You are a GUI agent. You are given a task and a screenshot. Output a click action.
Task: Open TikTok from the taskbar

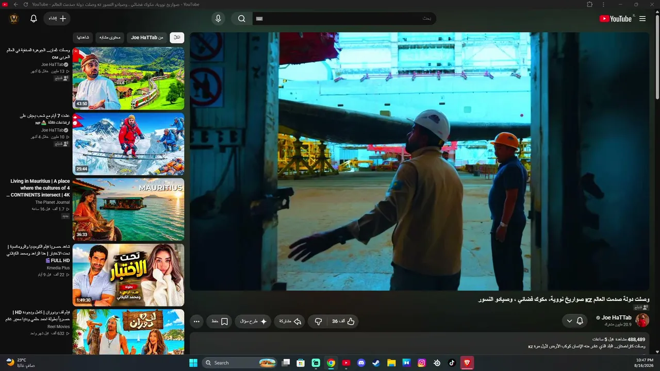click(x=452, y=363)
